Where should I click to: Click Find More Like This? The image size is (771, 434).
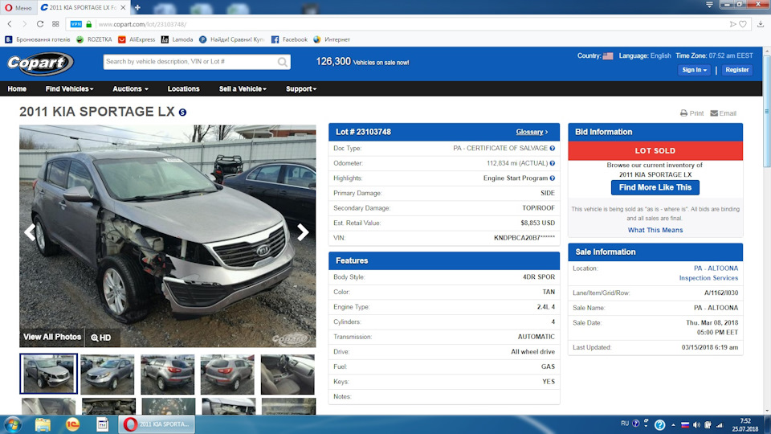click(x=655, y=187)
